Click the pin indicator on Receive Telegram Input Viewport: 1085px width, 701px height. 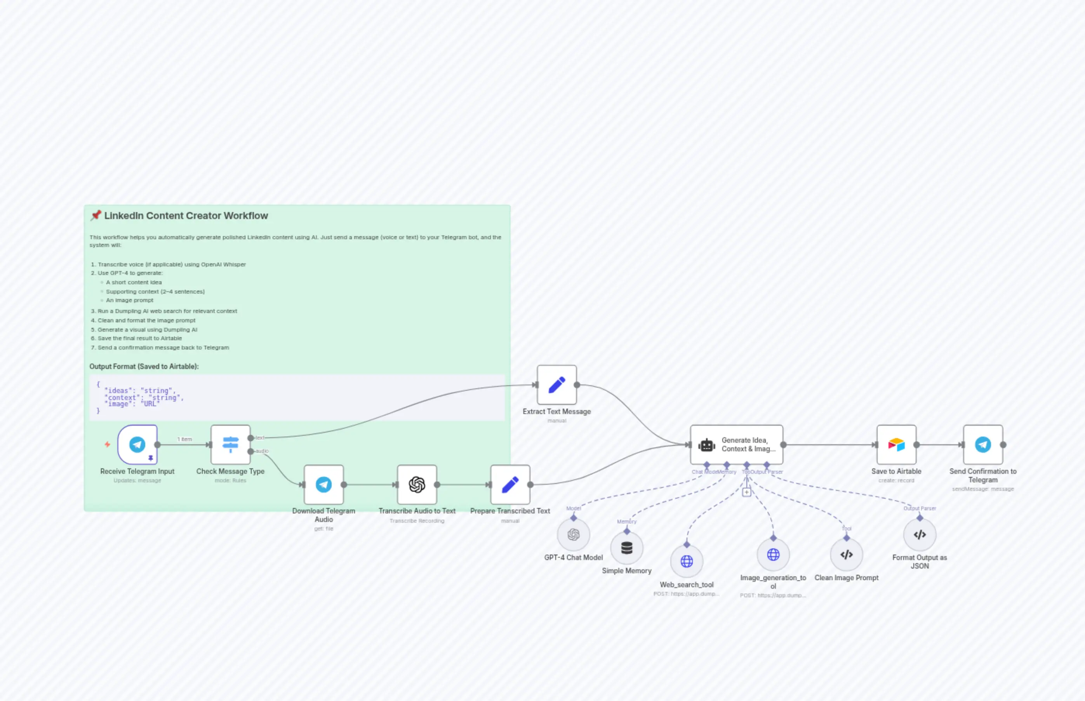click(x=151, y=458)
